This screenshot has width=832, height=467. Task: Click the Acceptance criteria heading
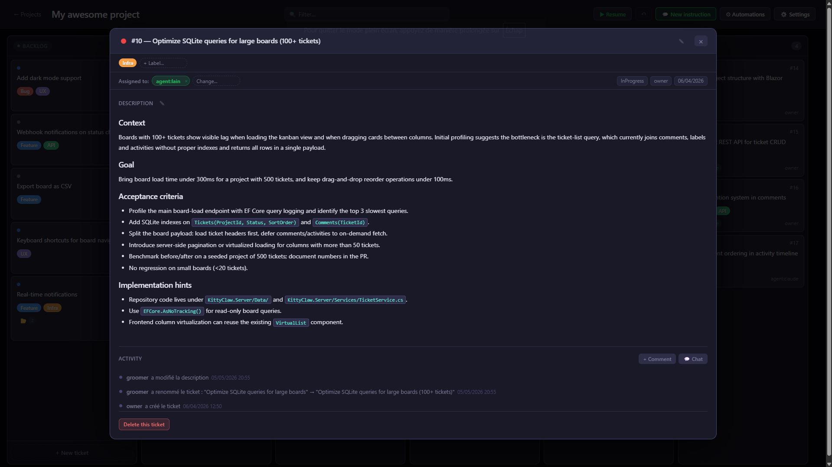(x=150, y=196)
